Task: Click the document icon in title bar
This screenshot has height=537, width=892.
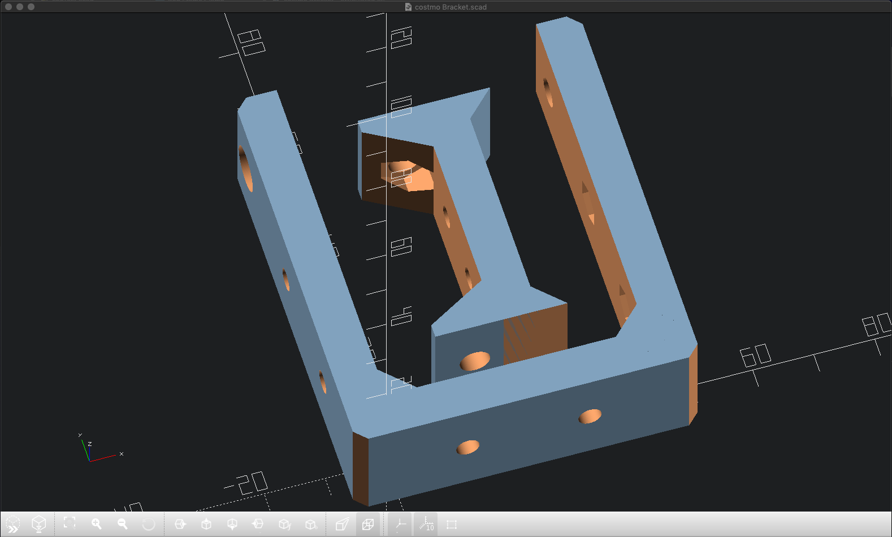Action: pos(408,7)
